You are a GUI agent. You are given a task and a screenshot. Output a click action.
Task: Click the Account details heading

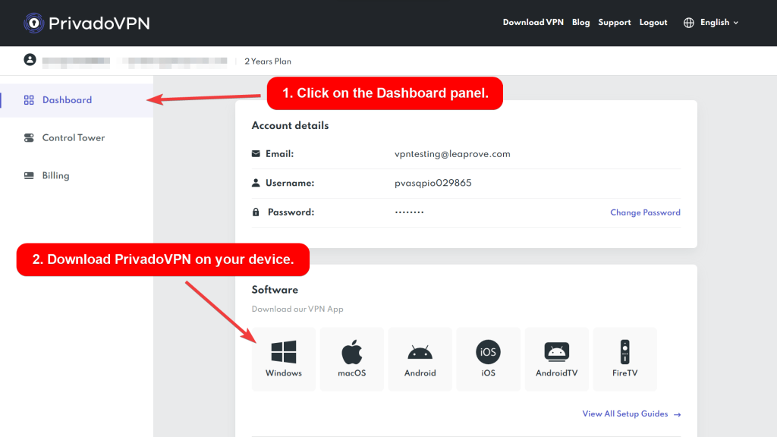click(290, 125)
